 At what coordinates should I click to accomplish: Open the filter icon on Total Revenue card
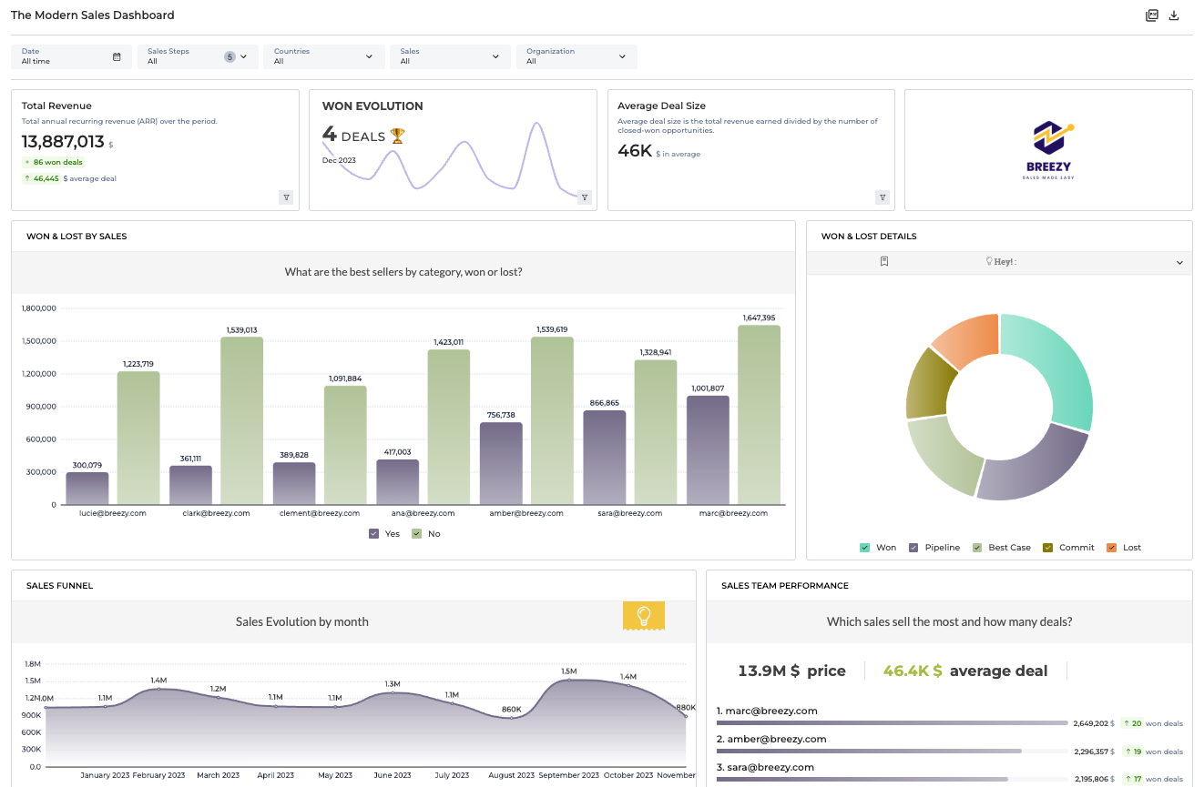(x=286, y=197)
